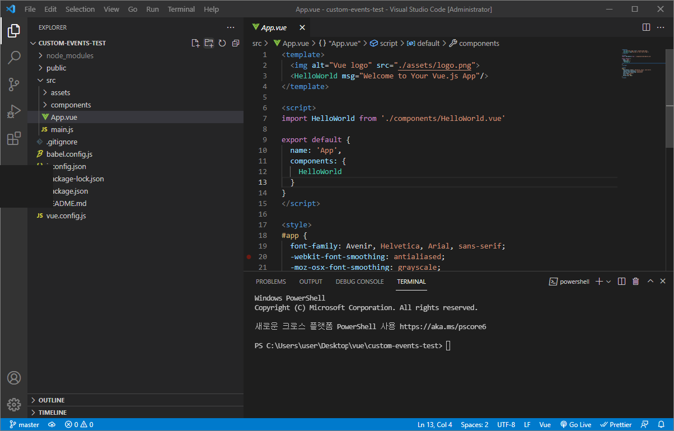The width and height of the screenshot is (674, 431).
Task: Click the synchronize changes cloud icon
Action: tap(52, 425)
